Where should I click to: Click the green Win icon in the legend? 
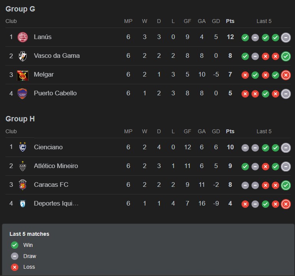click(x=15, y=245)
